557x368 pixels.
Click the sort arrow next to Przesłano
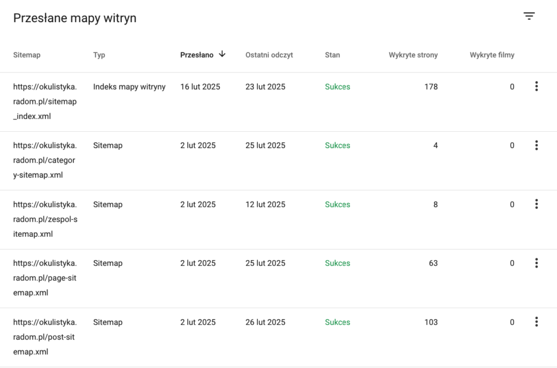click(x=222, y=55)
